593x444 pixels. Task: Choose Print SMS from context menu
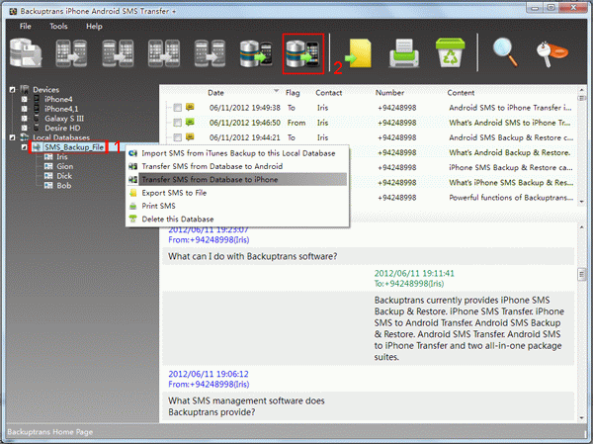pyautogui.click(x=237, y=206)
